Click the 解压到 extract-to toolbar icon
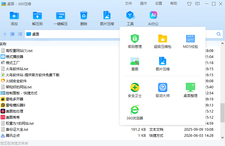The height and width of the screenshot is (146, 225). (x=37, y=16)
